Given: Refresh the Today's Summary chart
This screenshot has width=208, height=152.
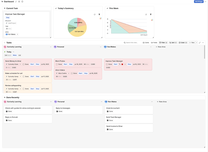Looking at the screenshot, I should tap(95, 15).
